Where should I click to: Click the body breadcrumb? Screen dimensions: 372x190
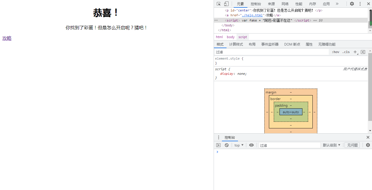231,37
